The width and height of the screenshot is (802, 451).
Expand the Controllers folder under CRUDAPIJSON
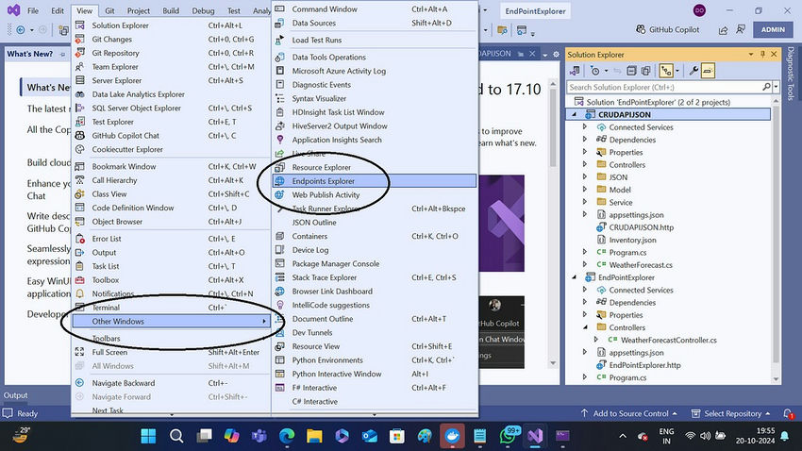coord(585,165)
